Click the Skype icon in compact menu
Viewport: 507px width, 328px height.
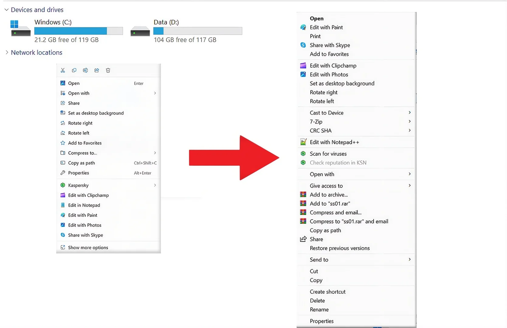click(x=63, y=235)
